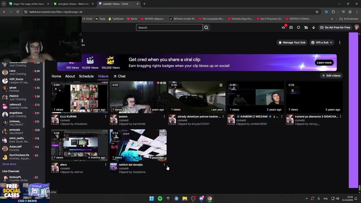Play the jestem clip thumbnail
Image resolution: width=361 pixels, height=203 pixels.
pyautogui.click(x=138, y=97)
